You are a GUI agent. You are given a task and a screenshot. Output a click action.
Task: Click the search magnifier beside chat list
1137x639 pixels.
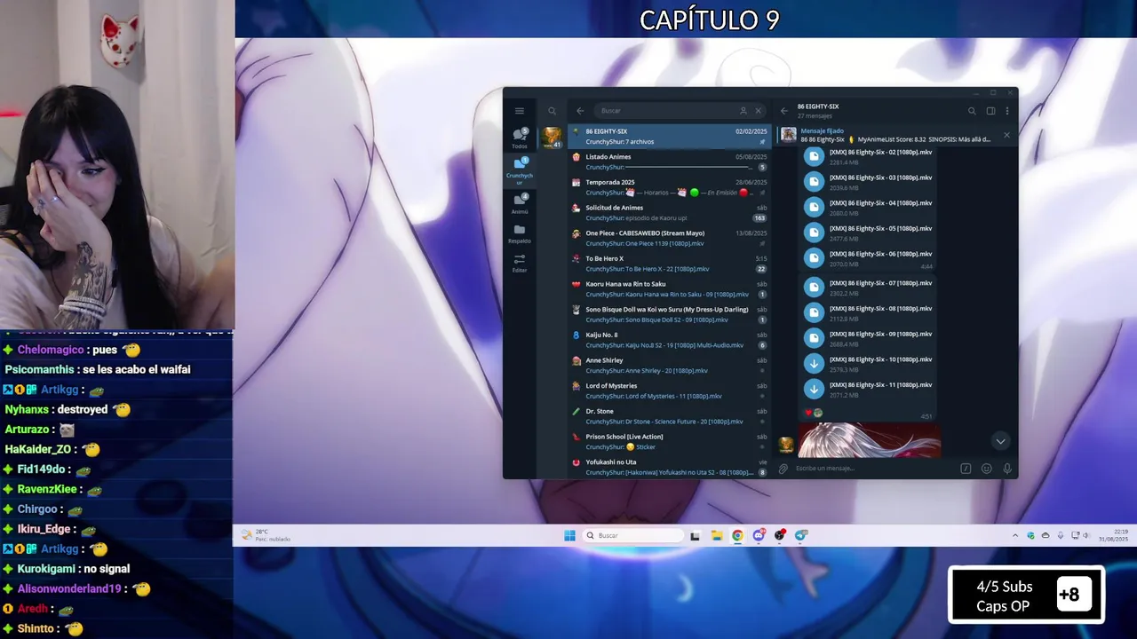552,111
